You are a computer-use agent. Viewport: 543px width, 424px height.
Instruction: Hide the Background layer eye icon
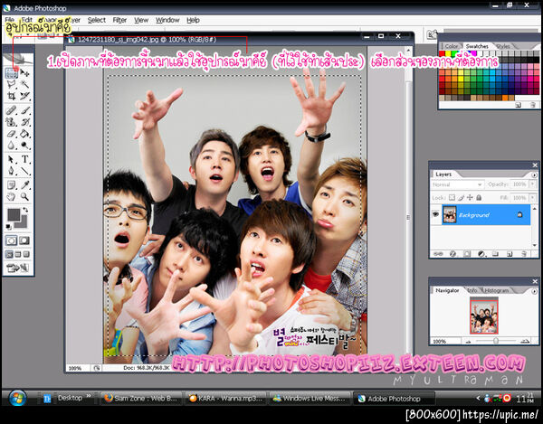click(436, 215)
